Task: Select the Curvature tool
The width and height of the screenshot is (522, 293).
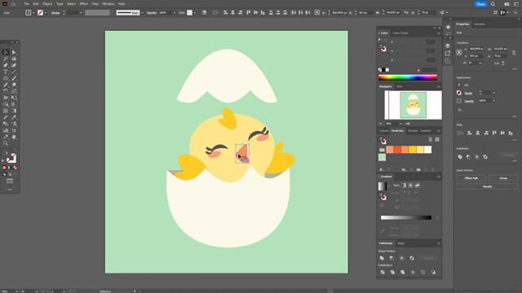Action: click(14, 65)
